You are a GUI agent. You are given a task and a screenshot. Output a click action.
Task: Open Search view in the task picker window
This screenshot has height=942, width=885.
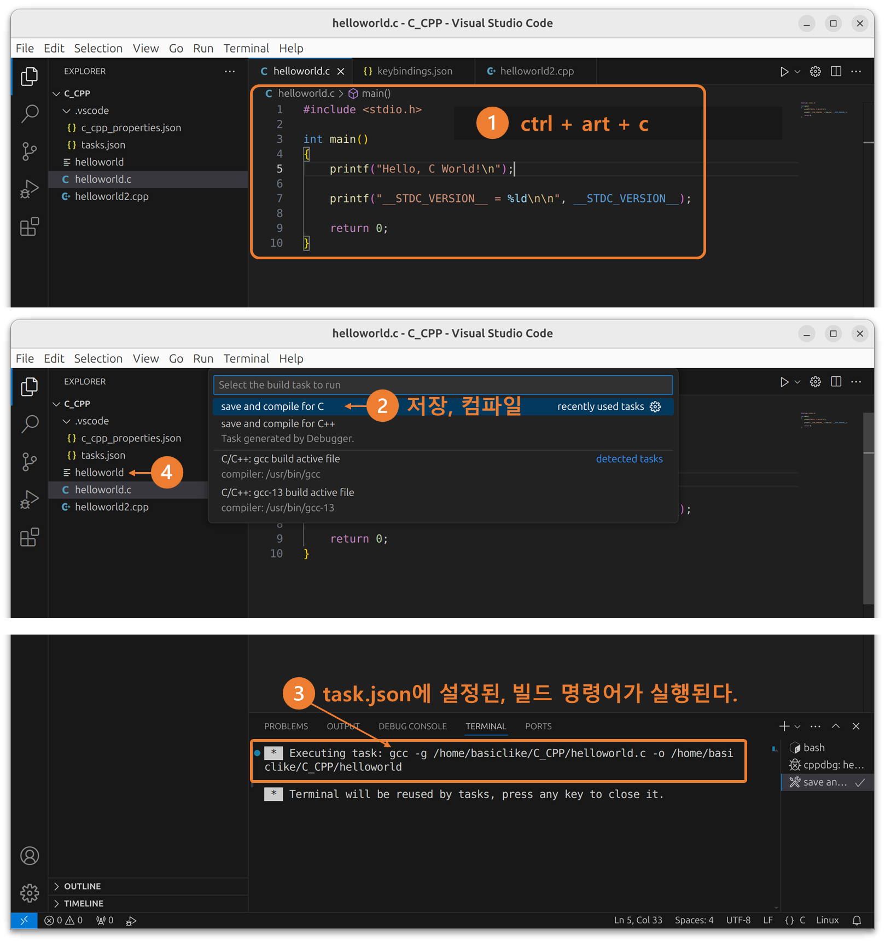pos(30,424)
